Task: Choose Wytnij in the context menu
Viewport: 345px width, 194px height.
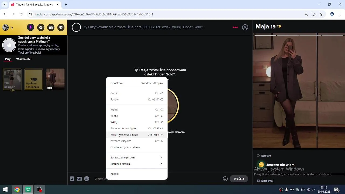Action: click(137, 109)
